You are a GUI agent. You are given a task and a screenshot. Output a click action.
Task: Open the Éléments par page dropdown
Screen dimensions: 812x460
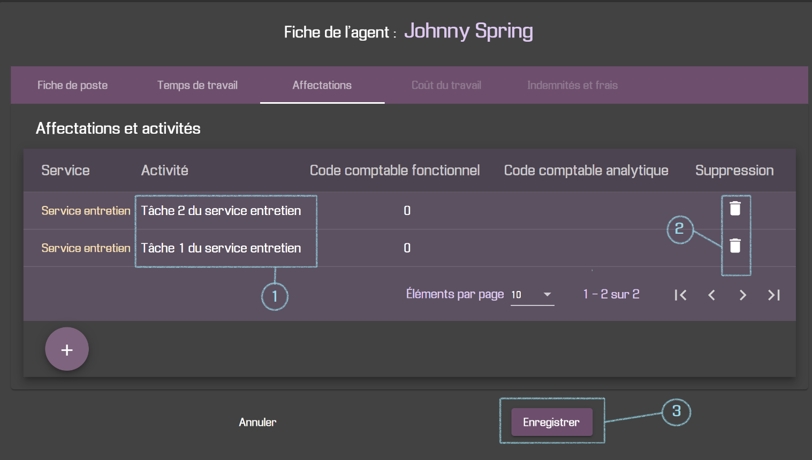[x=532, y=295]
